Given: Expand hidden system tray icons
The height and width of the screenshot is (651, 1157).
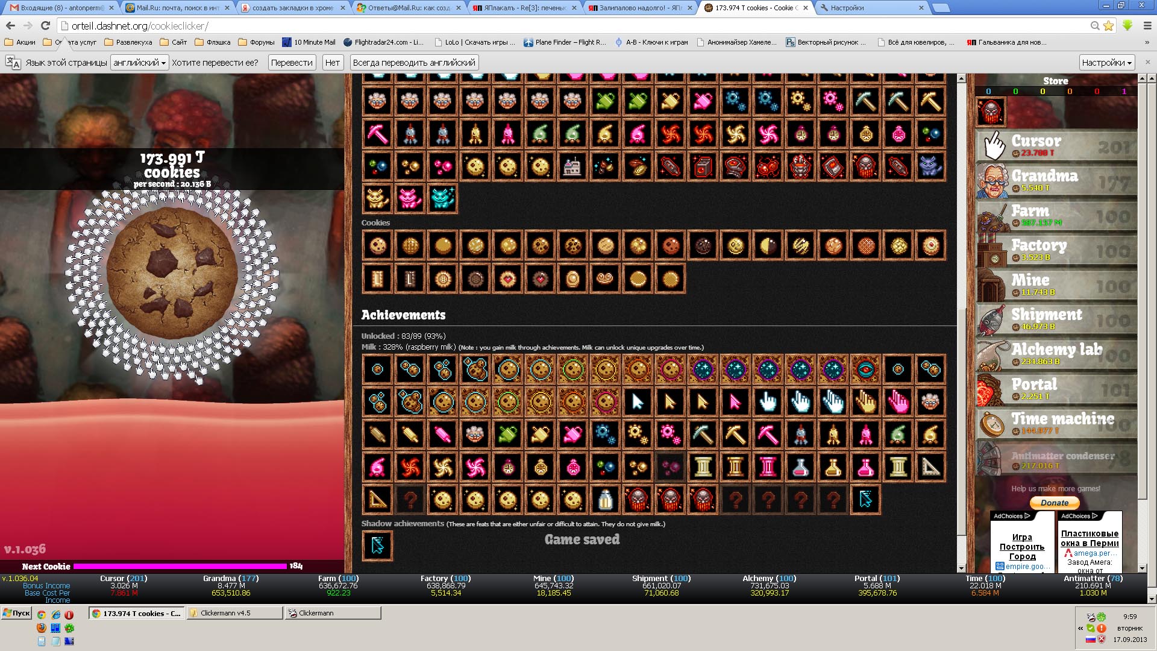Looking at the screenshot, I should point(1080,628).
